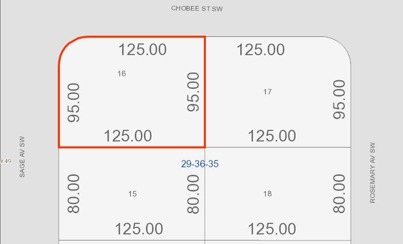Open the blue 29-36-35 section label
This screenshot has height=244, width=403.
[200, 164]
